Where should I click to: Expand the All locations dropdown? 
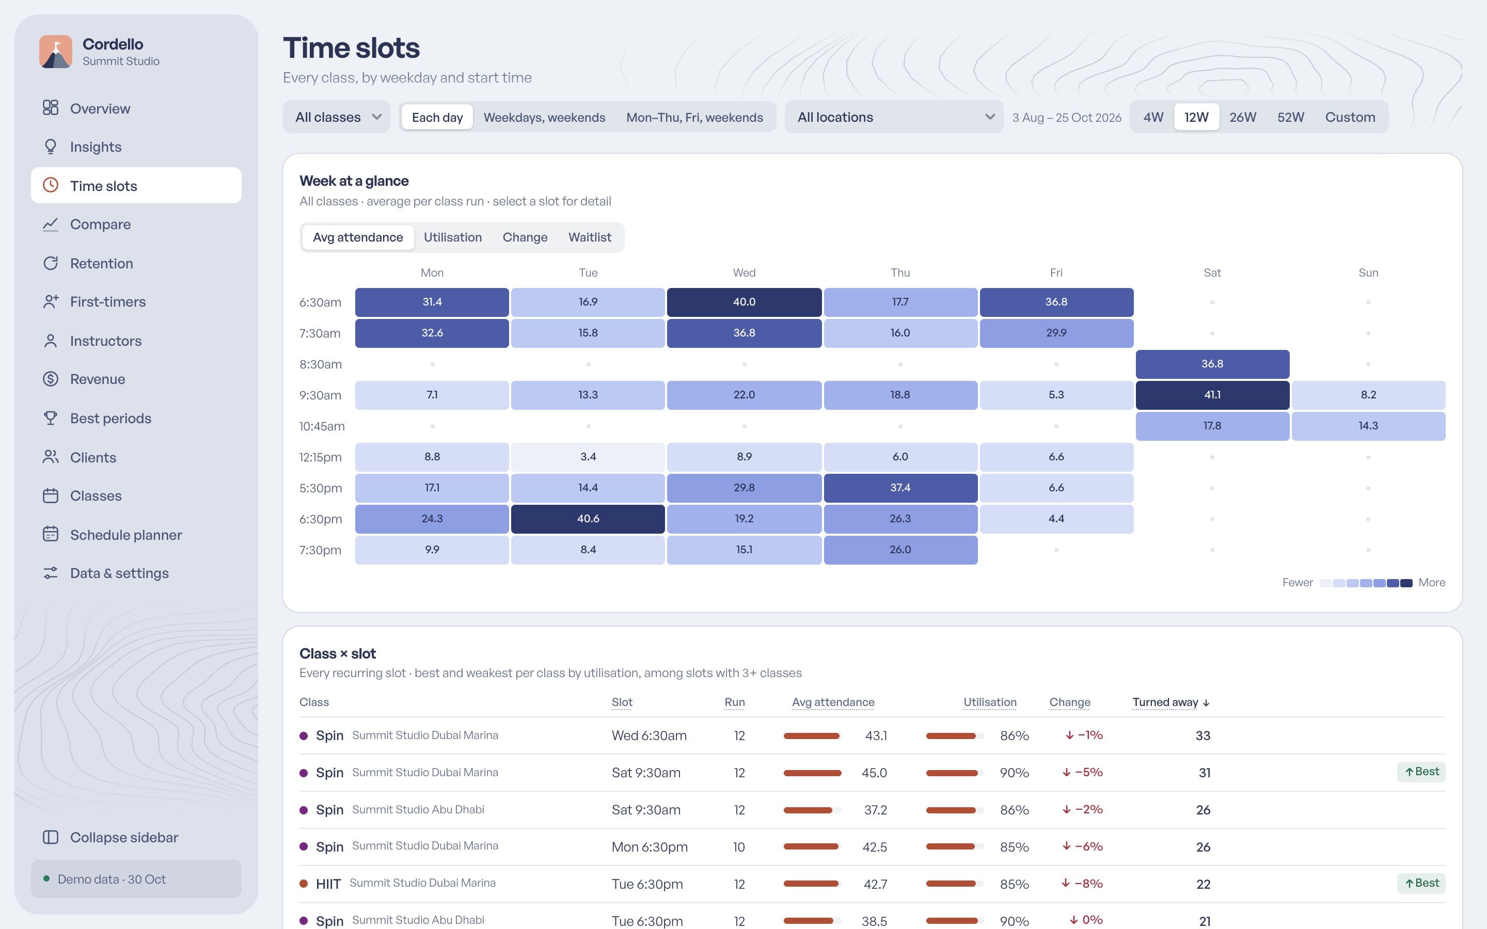point(894,117)
